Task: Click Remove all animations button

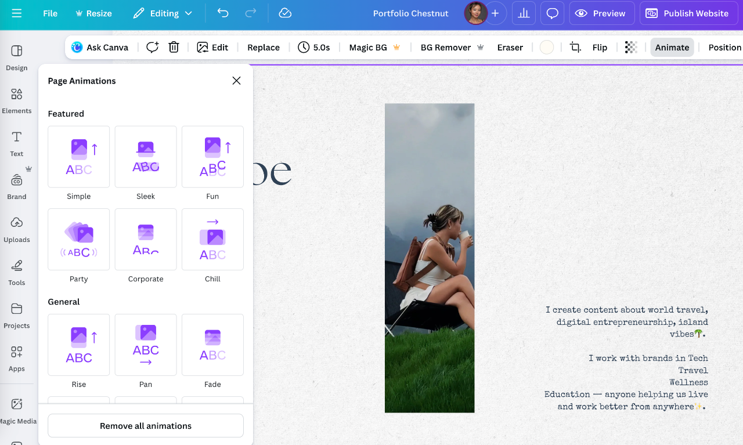Action: point(146,426)
